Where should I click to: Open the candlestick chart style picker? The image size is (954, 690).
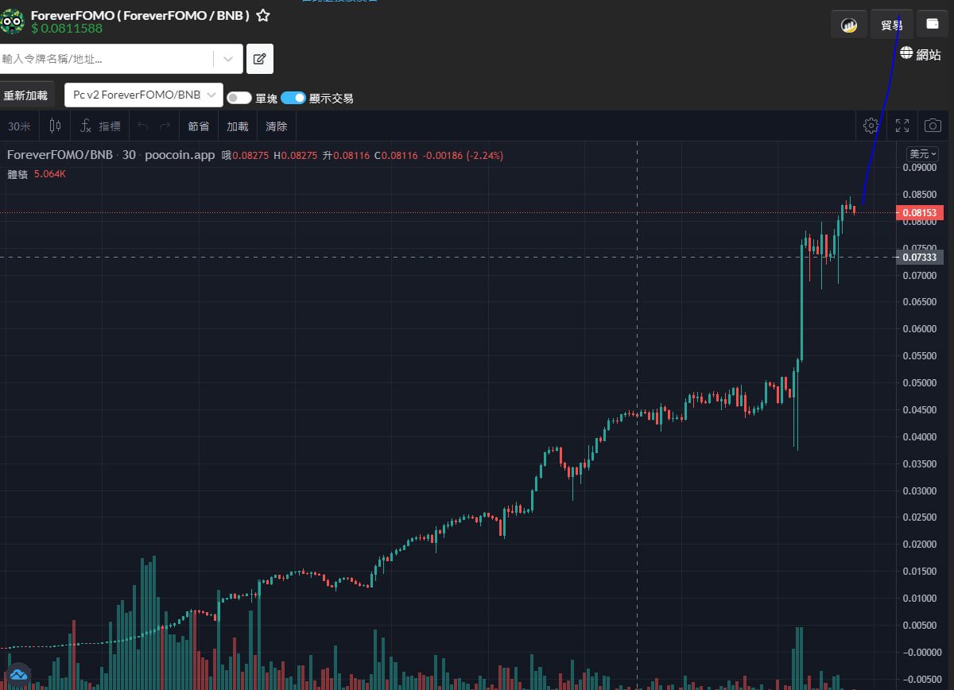pyautogui.click(x=55, y=126)
